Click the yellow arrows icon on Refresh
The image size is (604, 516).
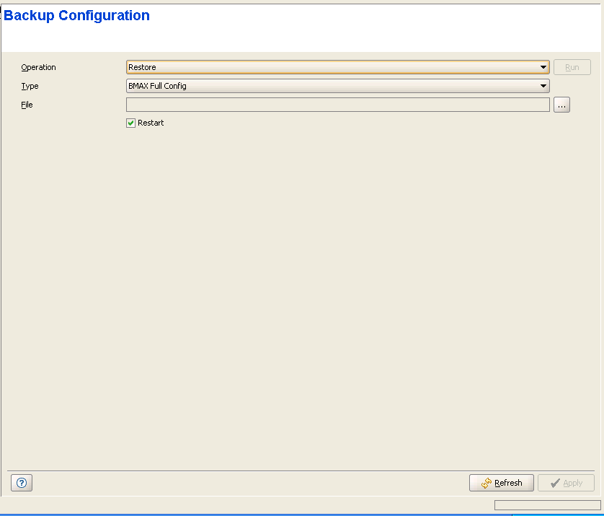[x=486, y=483]
